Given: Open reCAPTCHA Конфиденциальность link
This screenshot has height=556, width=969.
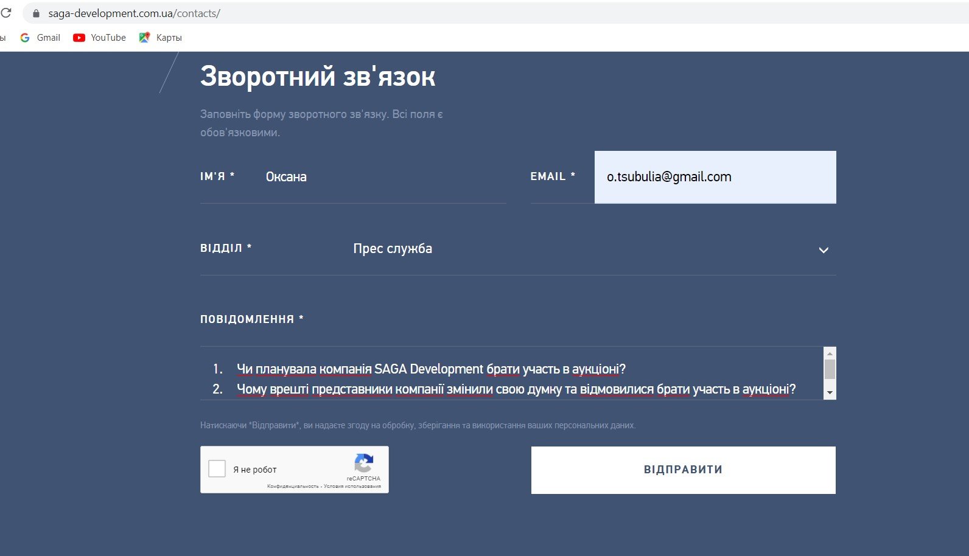Looking at the screenshot, I should [x=293, y=487].
